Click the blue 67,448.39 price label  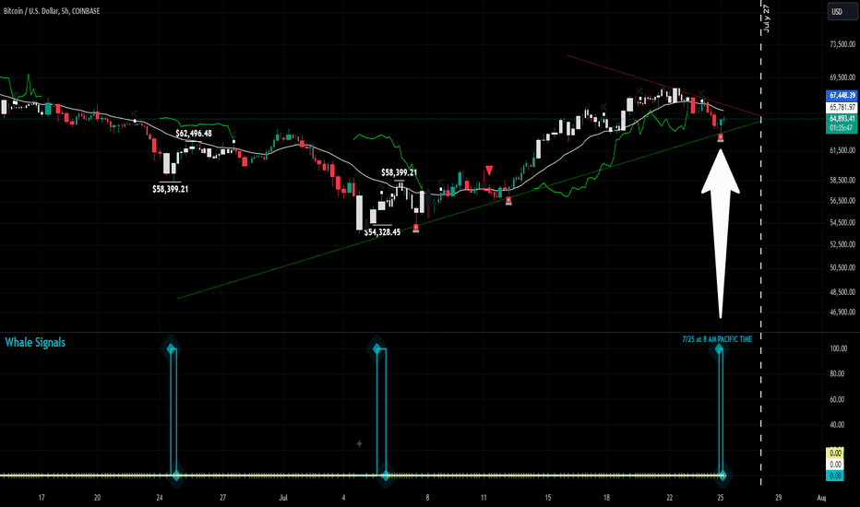[842, 95]
